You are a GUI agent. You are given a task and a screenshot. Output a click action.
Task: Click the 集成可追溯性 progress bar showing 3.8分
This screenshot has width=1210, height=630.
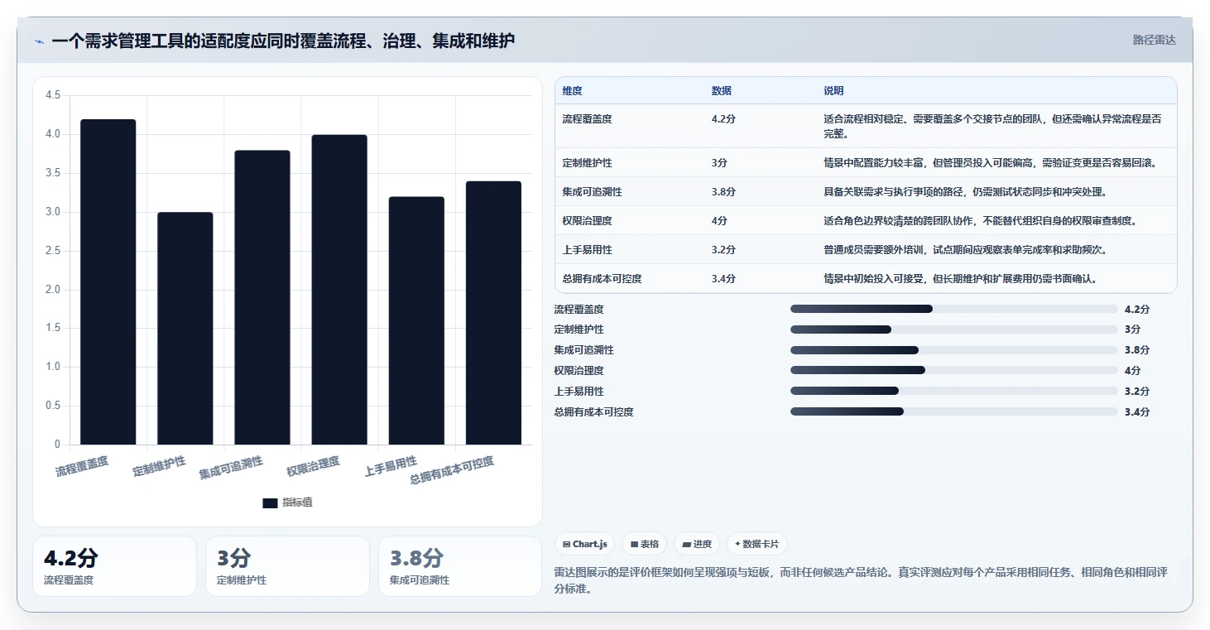click(954, 350)
